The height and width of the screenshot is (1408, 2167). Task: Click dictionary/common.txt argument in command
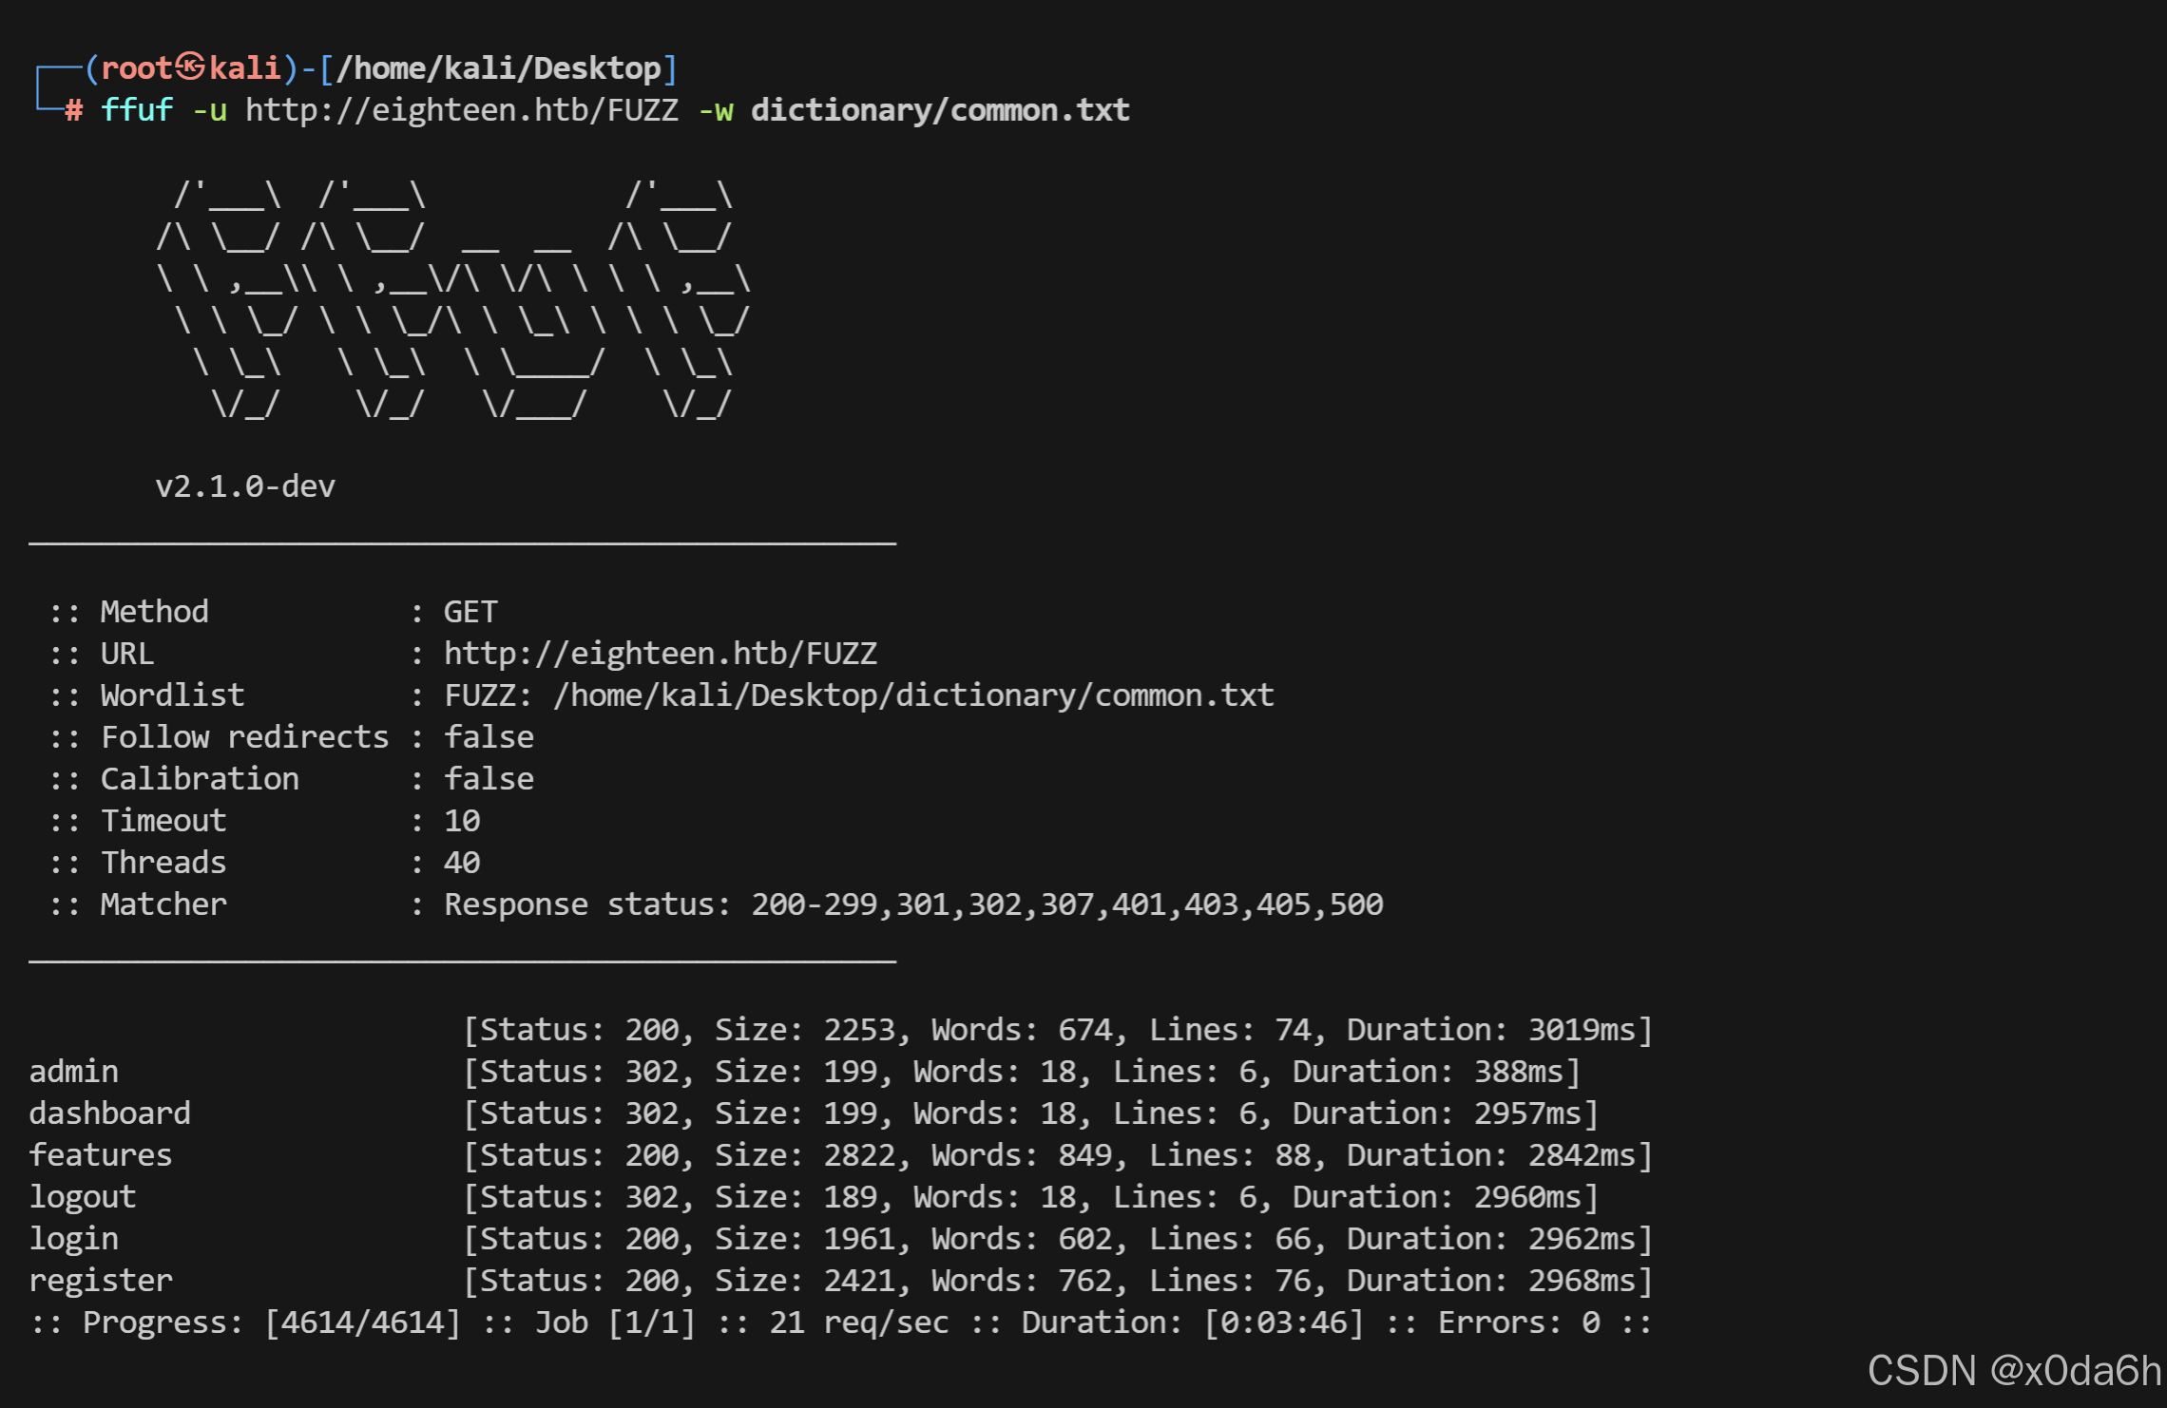(940, 110)
